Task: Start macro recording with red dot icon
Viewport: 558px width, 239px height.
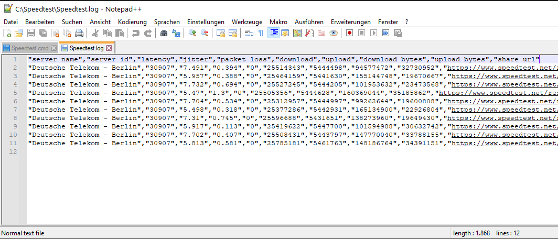Action: 350,34
